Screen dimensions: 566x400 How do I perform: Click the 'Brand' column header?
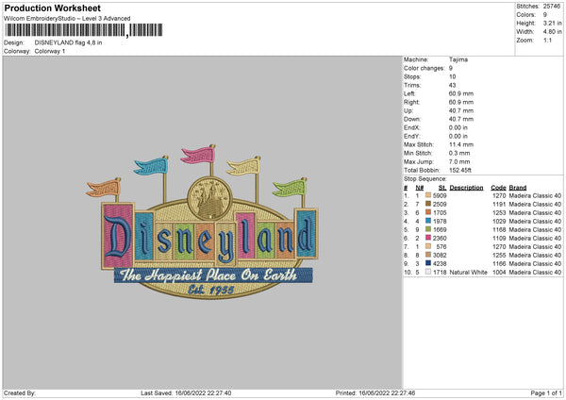518,188
